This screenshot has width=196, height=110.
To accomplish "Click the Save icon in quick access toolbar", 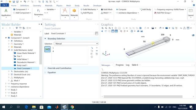I will point(14,2).
